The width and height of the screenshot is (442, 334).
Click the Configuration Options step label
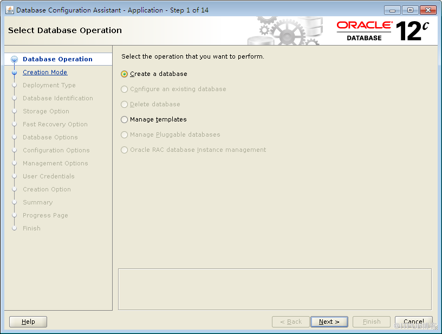pyautogui.click(x=56, y=150)
